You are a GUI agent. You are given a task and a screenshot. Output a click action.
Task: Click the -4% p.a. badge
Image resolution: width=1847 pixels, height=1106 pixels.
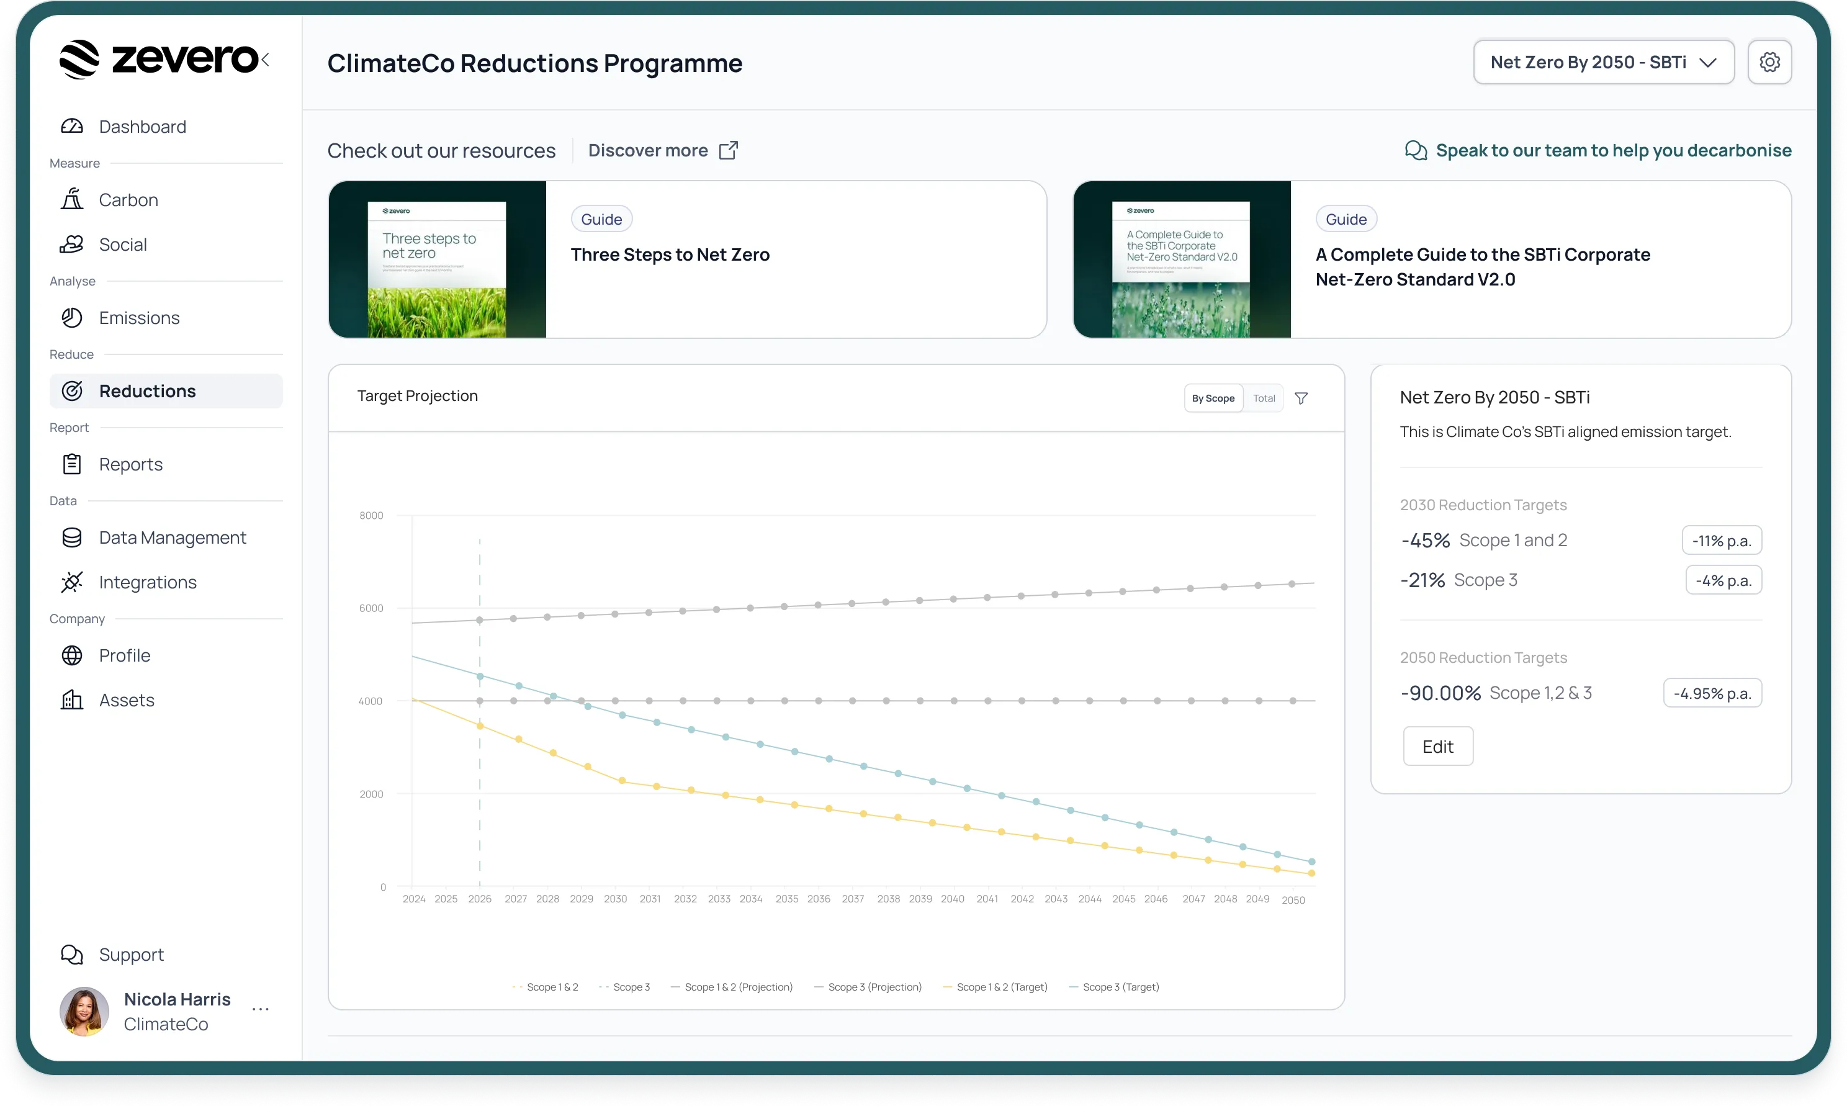pyautogui.click(x=1723, y=580)
